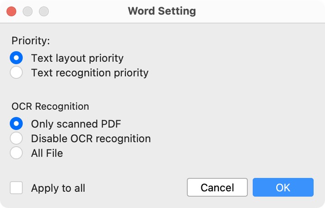This screenshot has height=208, width=325.
Task: Click the gray zoom window button
Action: click(44, 11)
